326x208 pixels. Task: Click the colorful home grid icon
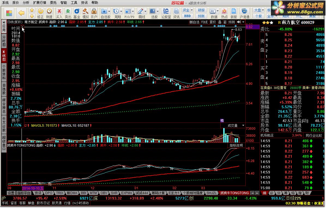tap(9, 13)
